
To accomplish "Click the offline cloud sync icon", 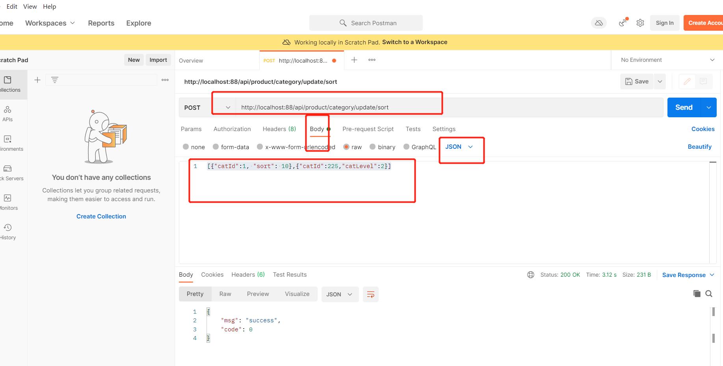I will click(599, 23).
